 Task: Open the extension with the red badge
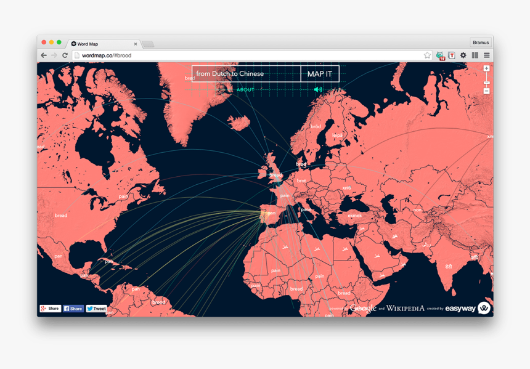point(440,56)
